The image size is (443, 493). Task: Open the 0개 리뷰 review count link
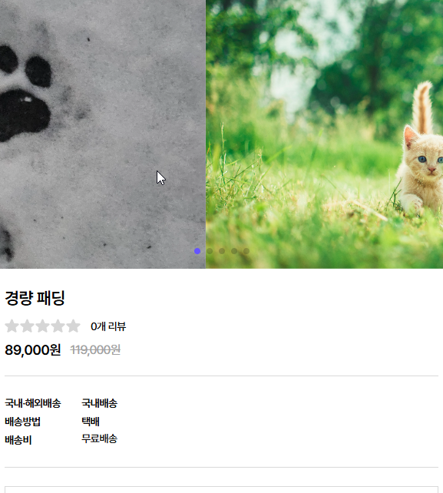[x=108, y=326]
